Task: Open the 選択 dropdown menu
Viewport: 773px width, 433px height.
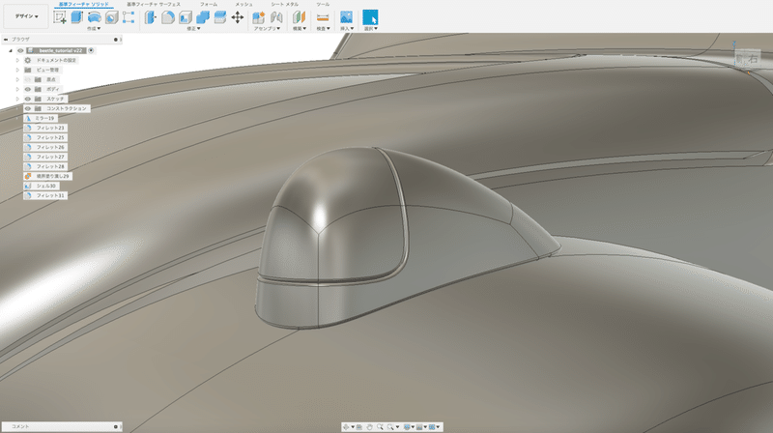Action: pyautogui.click(x=371, y=29)
